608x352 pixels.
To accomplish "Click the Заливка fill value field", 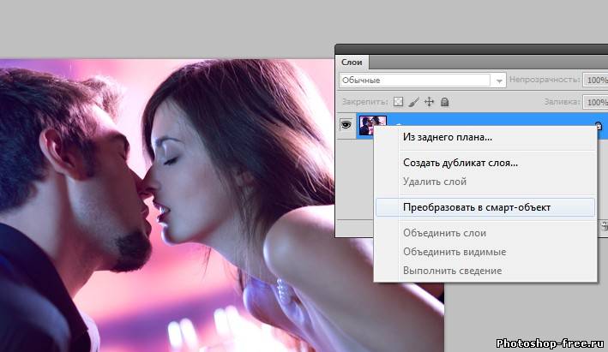I will point(595,102).
